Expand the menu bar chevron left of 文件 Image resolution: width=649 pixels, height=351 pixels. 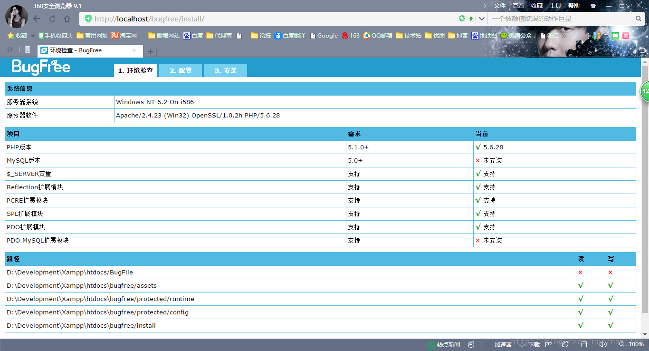point(485,6)
